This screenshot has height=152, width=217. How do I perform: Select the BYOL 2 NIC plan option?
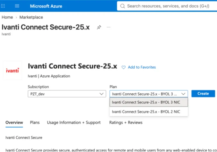click(149, 112)
